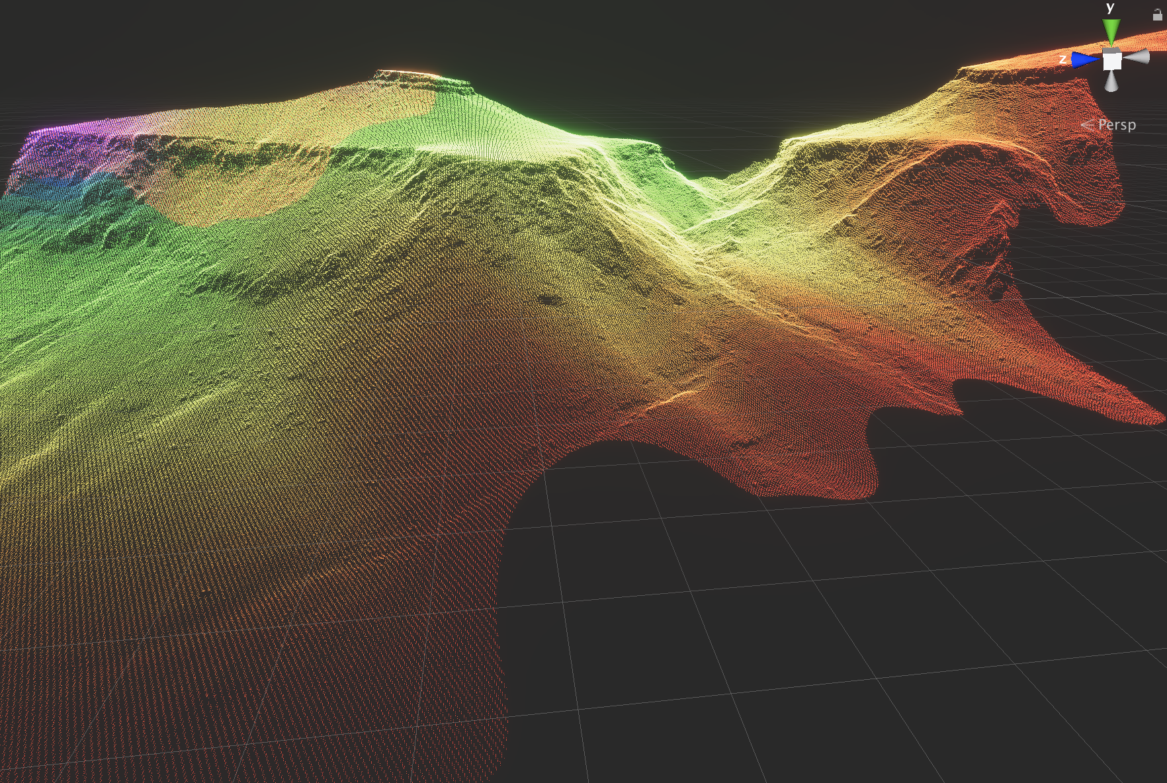Select the green Y-axis cone on the scene gizmo

[x=1110, y=29]
